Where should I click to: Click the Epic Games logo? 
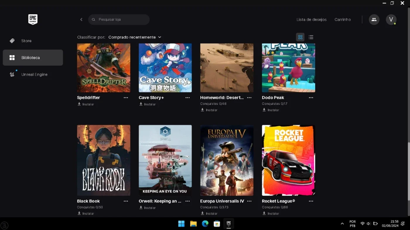[x=33, y=20]
